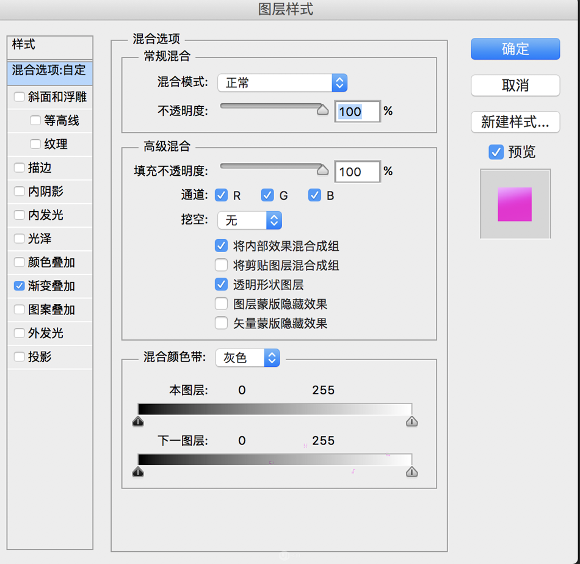Screen dimensions: 580x564
Task: Enable the 外发光 checkbox
Action: [20, 333]
